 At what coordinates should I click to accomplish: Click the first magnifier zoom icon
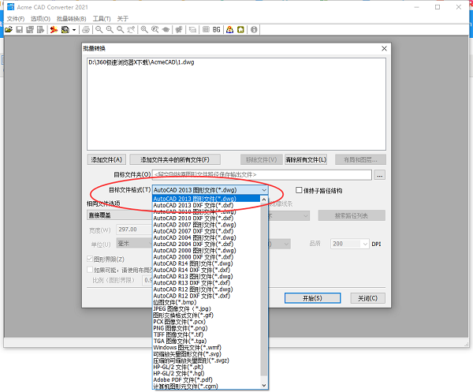(99, 29)
